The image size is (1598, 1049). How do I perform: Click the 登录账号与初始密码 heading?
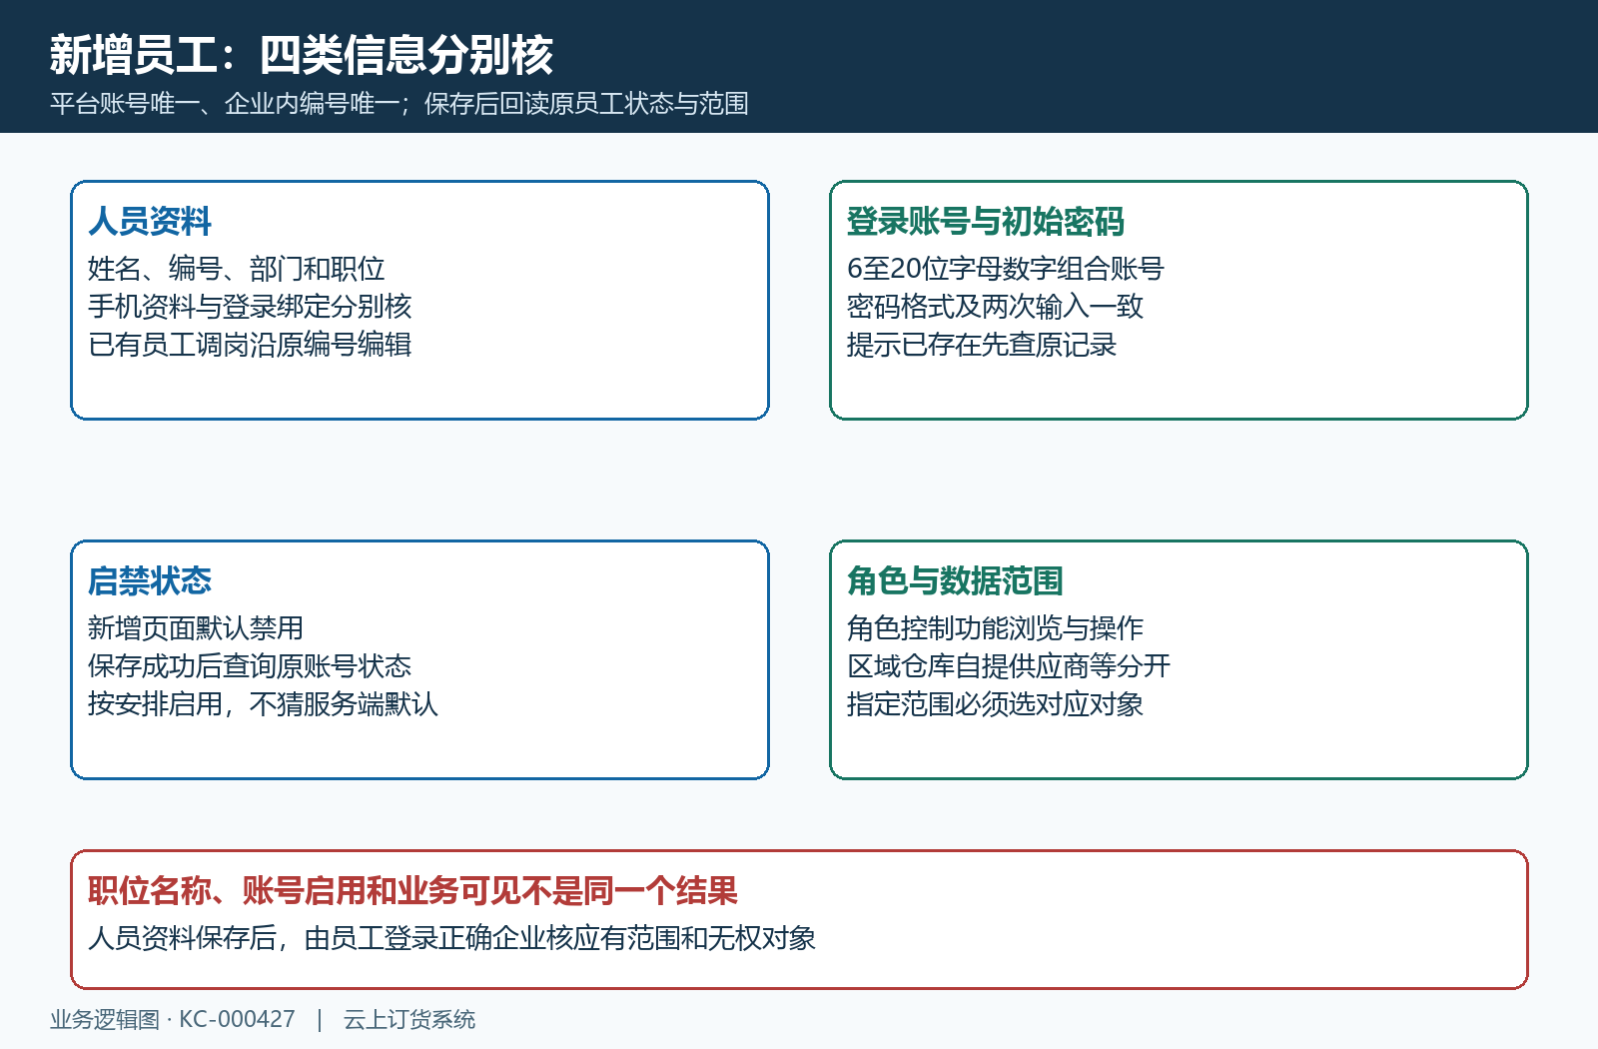986,221
